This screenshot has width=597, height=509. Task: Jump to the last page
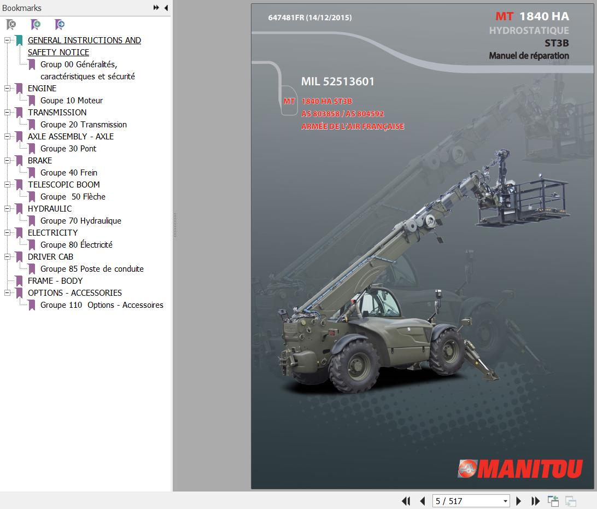[535, 501]
